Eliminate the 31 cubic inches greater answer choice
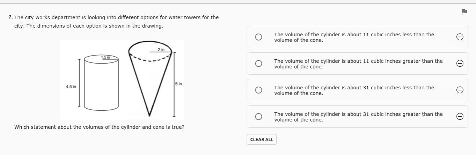Screen dimensions: 476x155 pyautogui.click(x=460, y=117)
